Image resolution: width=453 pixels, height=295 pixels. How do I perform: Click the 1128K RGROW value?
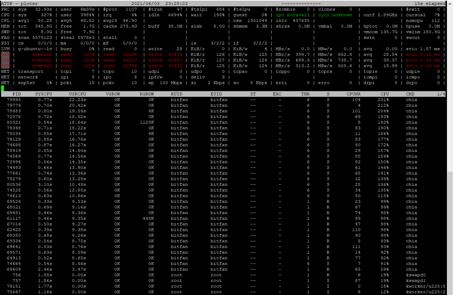coord(147,122)
